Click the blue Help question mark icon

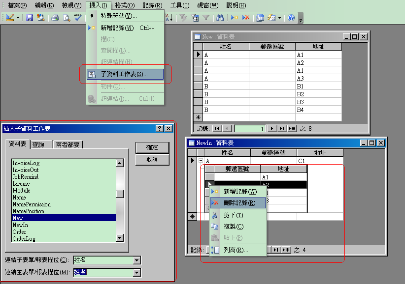[x=291, y=18]
